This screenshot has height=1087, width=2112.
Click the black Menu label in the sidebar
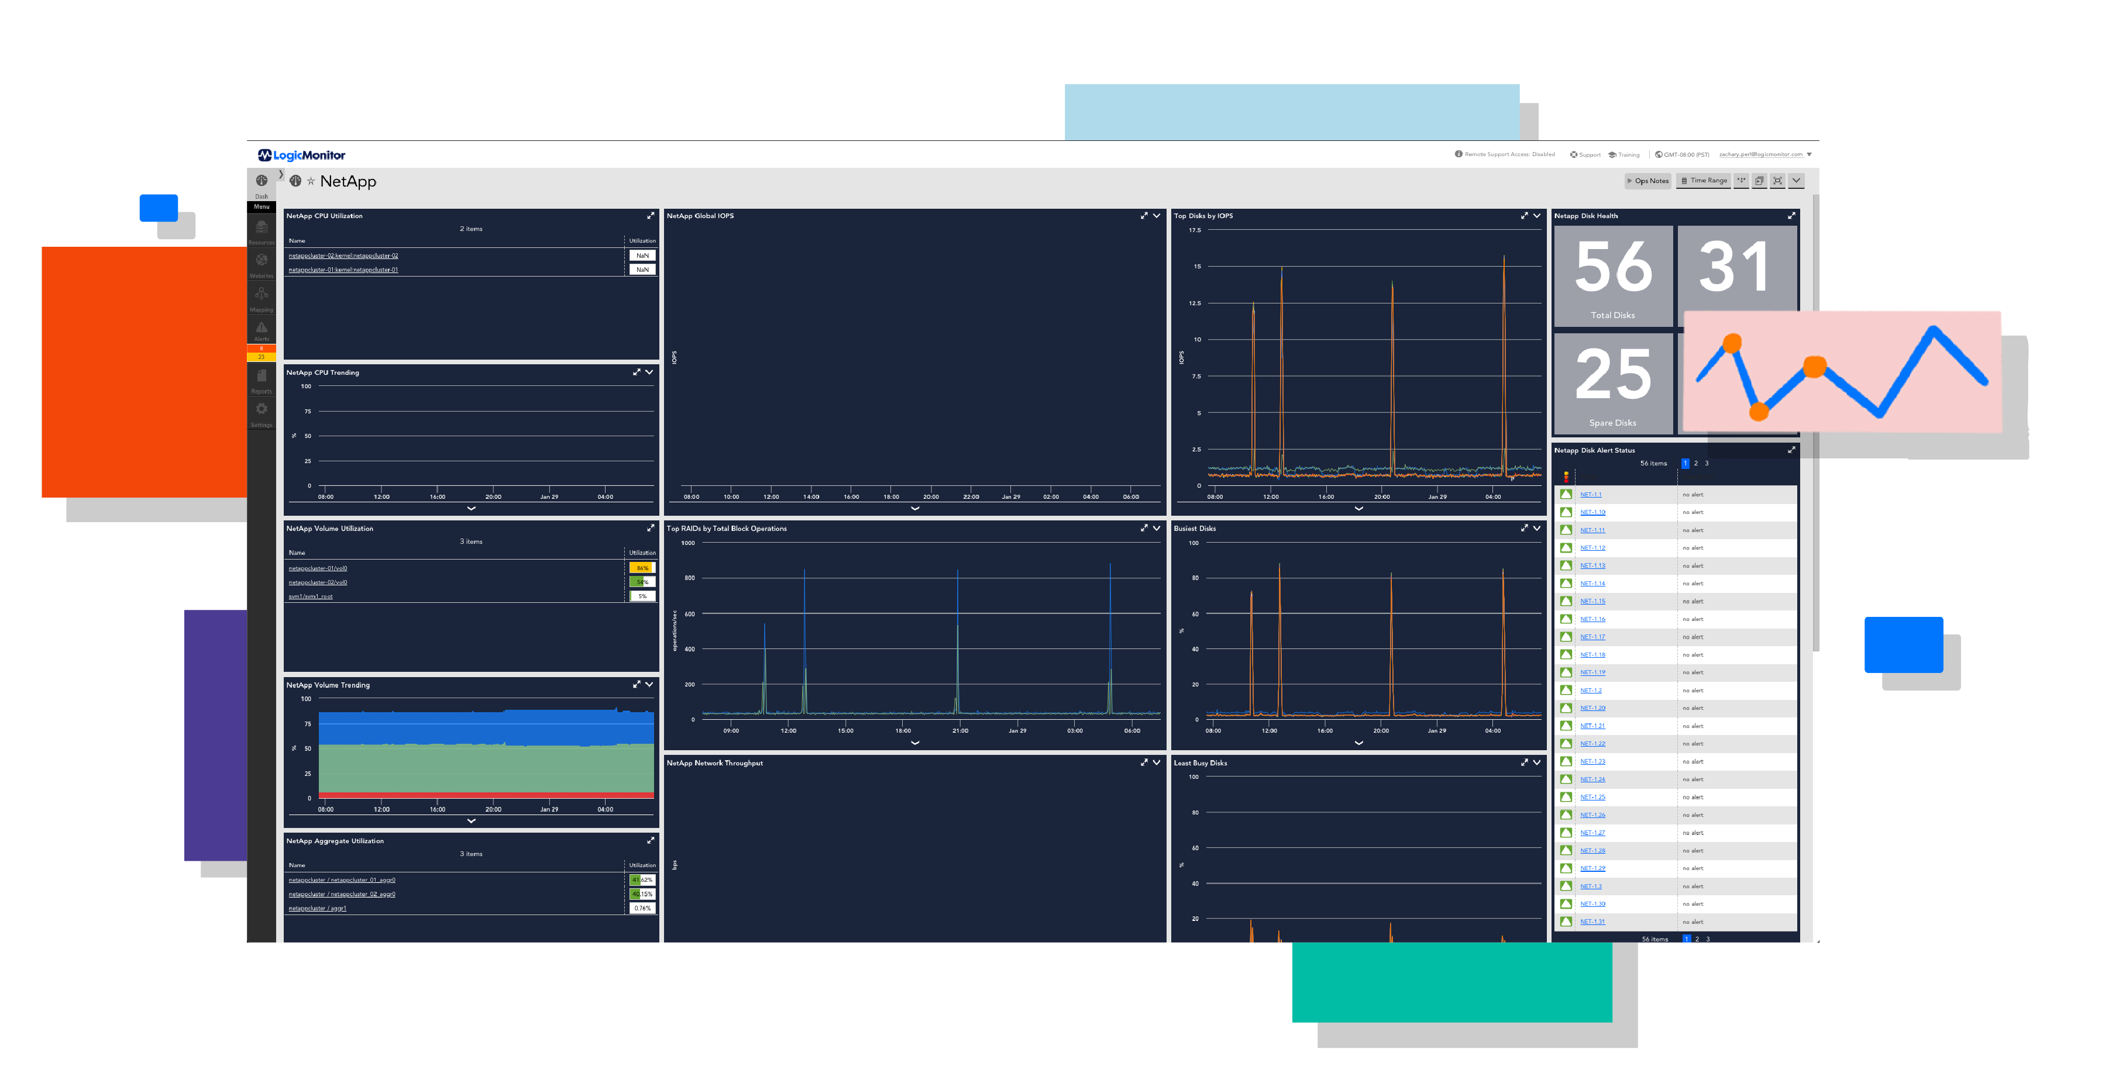point(262,207)
